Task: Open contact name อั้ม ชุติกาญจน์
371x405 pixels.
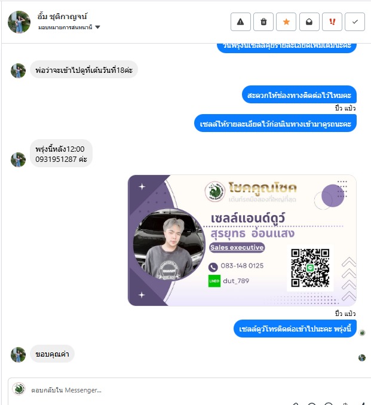Action: (62, 17)
